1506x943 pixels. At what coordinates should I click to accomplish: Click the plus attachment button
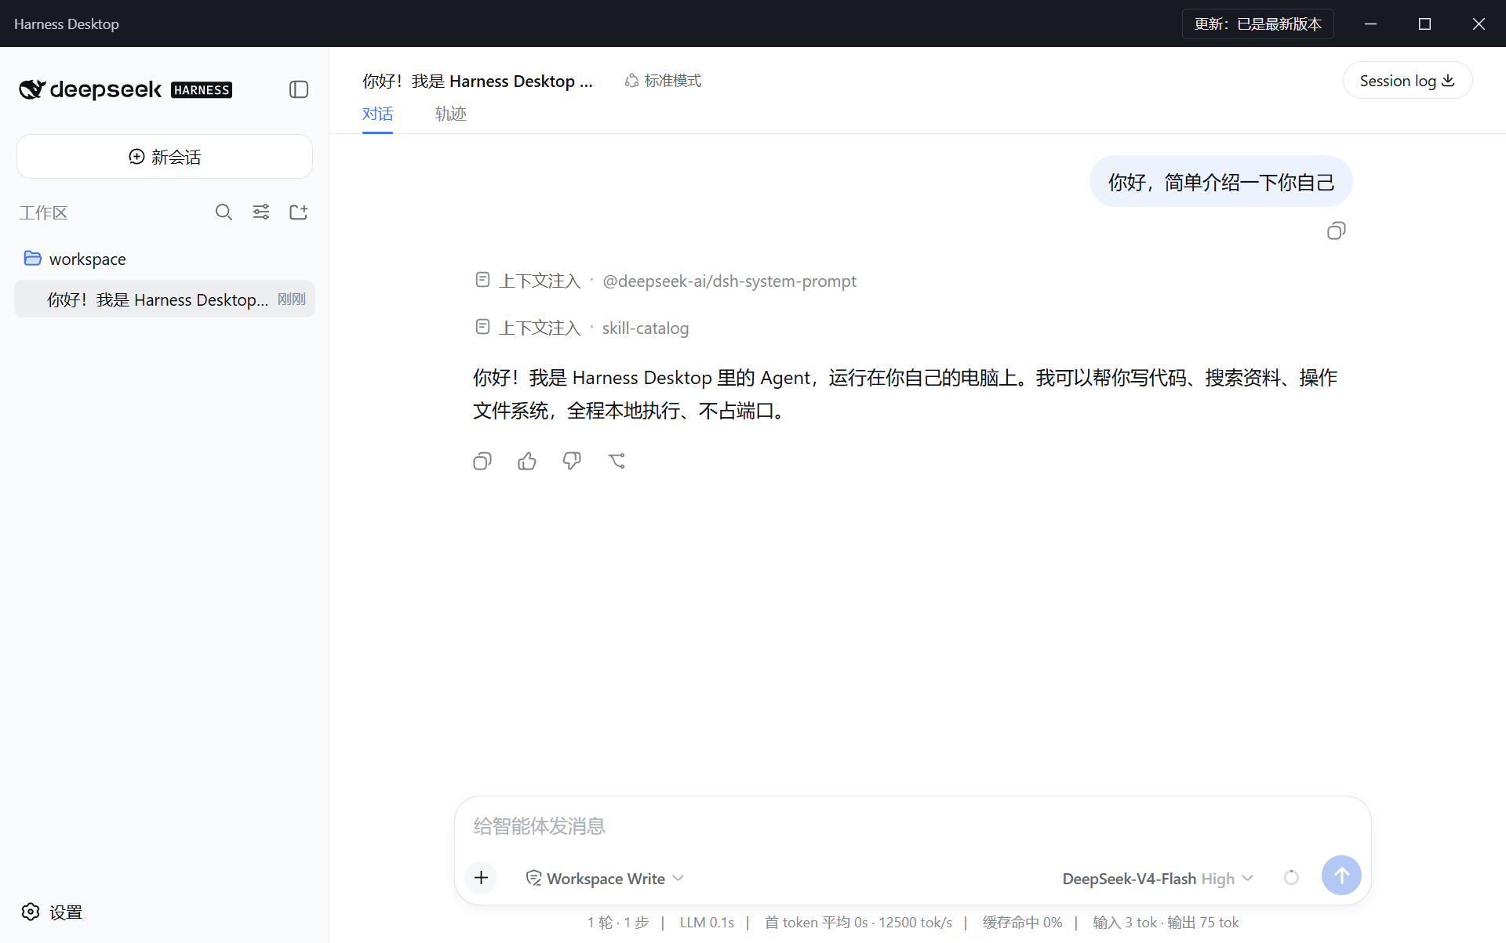pos(482,877)
